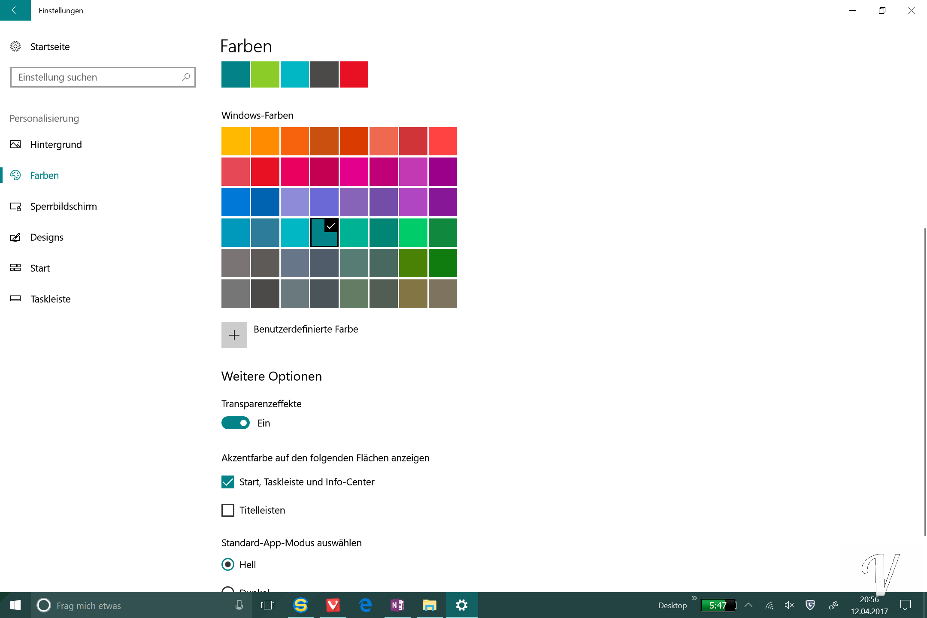Enable the Titelleisten checkbox
927x618 pixels.
pyautogui.click(x=228, y=510)
